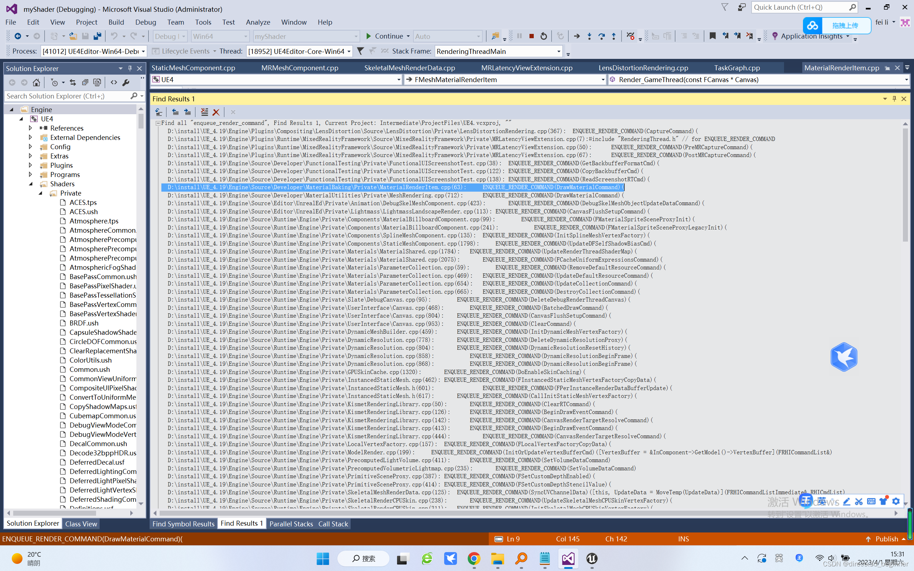
Task: Click Windows Start button on taskbar
Action: (x=323, y=558)
